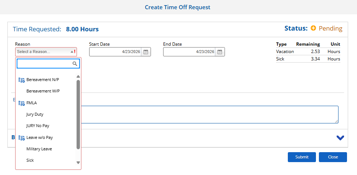Click the Sick type label in balances table

[x=280, y=59]
